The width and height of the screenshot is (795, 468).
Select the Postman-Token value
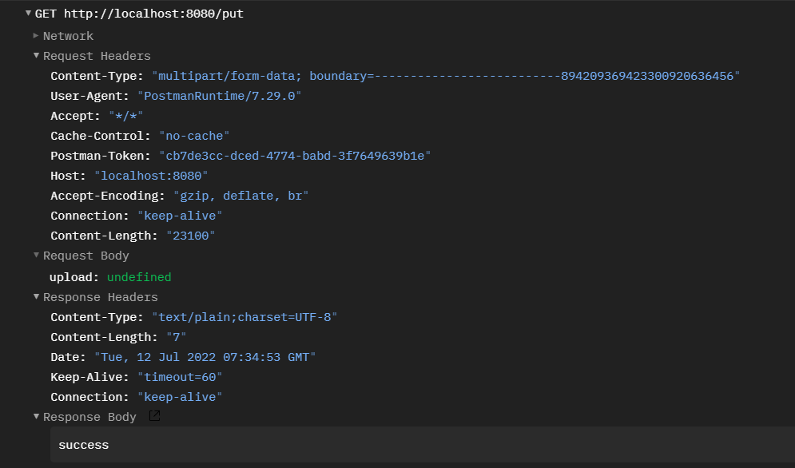click(x=294, y=156)
